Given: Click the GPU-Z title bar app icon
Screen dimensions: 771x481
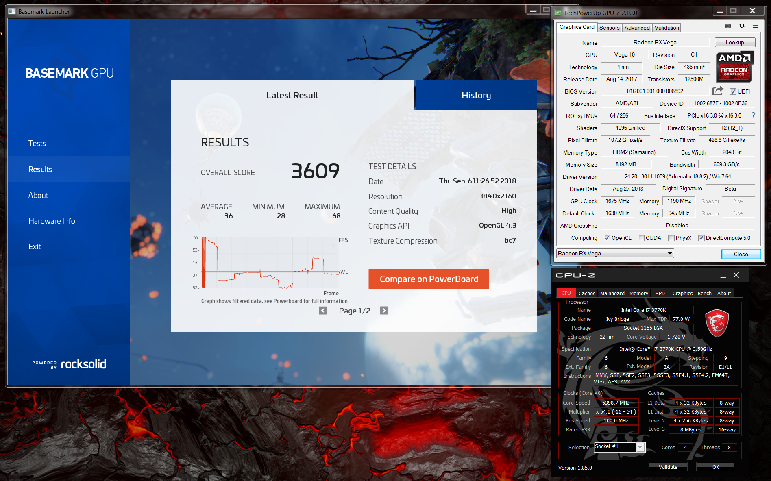Looking at the screenshot, I should tap(558, 13).
